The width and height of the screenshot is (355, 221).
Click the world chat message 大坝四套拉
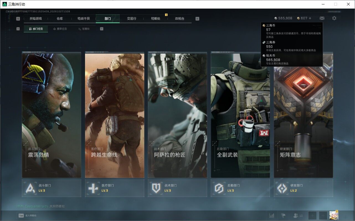pyautogui.click(x=57, y=206)
